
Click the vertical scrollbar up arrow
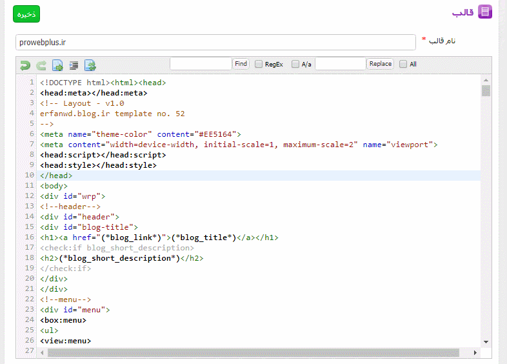486,79
